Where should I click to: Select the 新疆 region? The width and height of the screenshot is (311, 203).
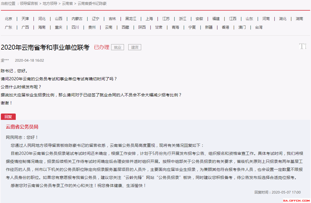(209, 27)
